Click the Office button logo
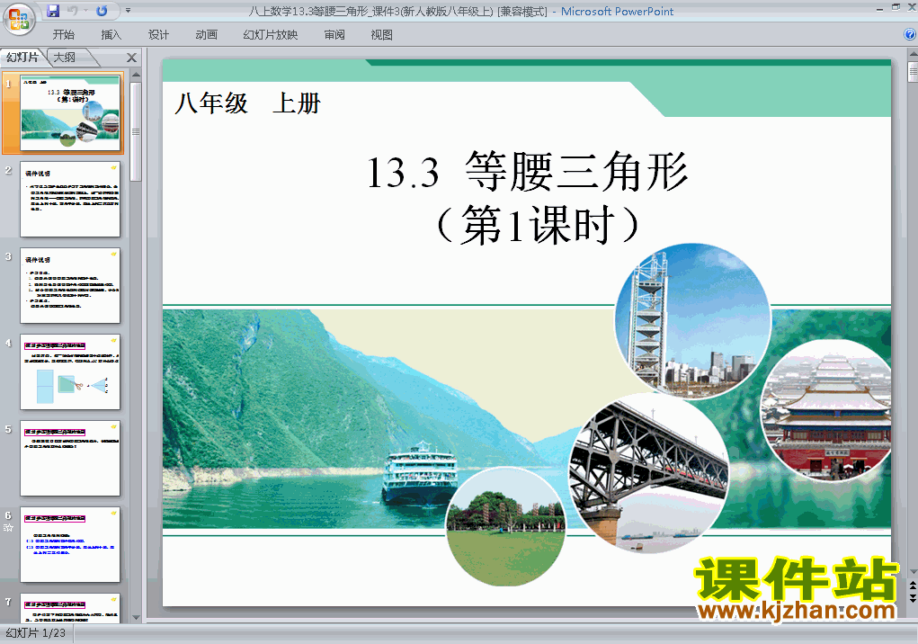The image size is (918, 644). [19, 19]
